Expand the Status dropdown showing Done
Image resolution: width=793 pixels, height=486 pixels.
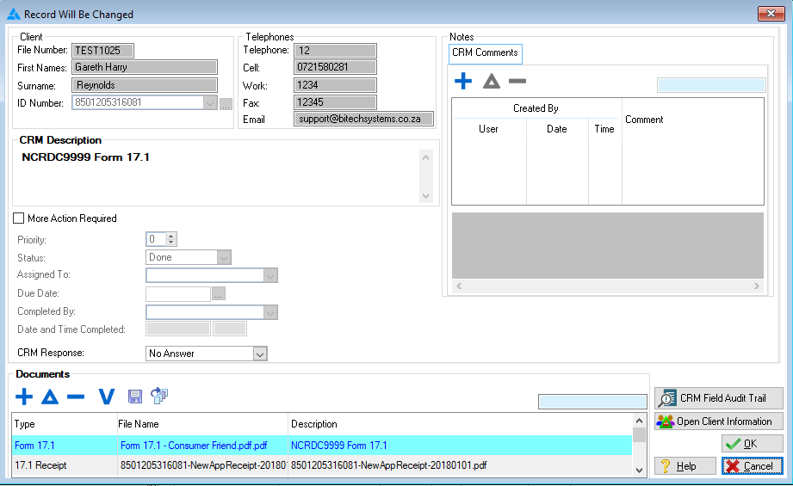pos(224,257)
